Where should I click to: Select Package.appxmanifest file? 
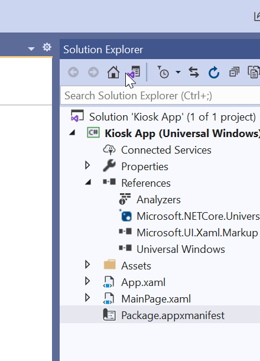(173, 316)
